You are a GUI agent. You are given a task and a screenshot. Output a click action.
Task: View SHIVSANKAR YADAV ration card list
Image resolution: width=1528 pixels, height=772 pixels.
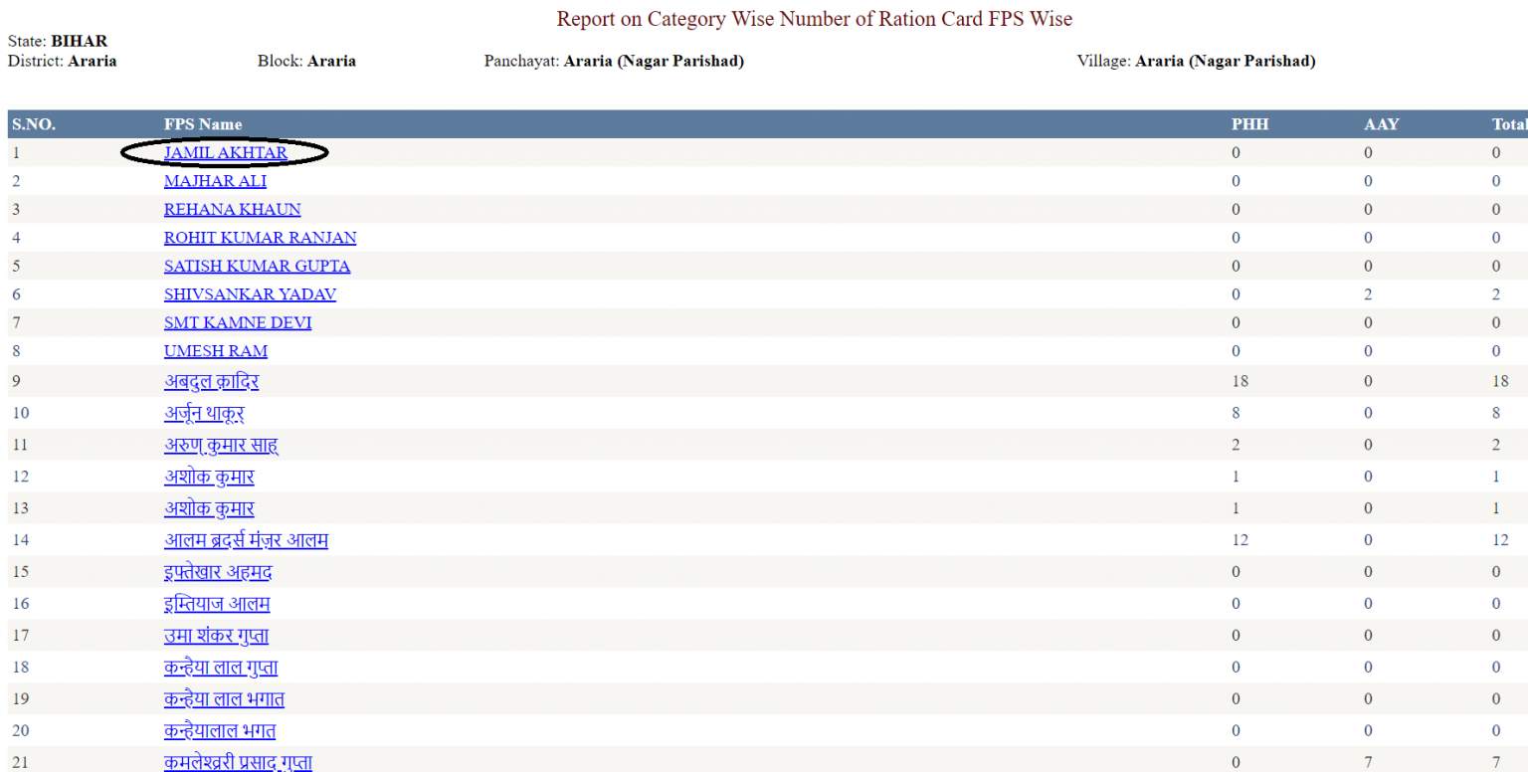(x=250, y=294)
